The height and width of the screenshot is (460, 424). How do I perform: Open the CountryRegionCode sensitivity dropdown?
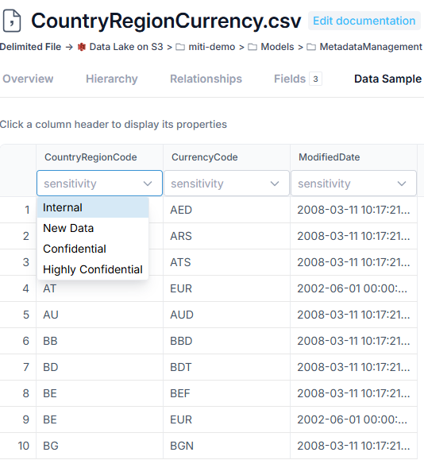point(99,184)
